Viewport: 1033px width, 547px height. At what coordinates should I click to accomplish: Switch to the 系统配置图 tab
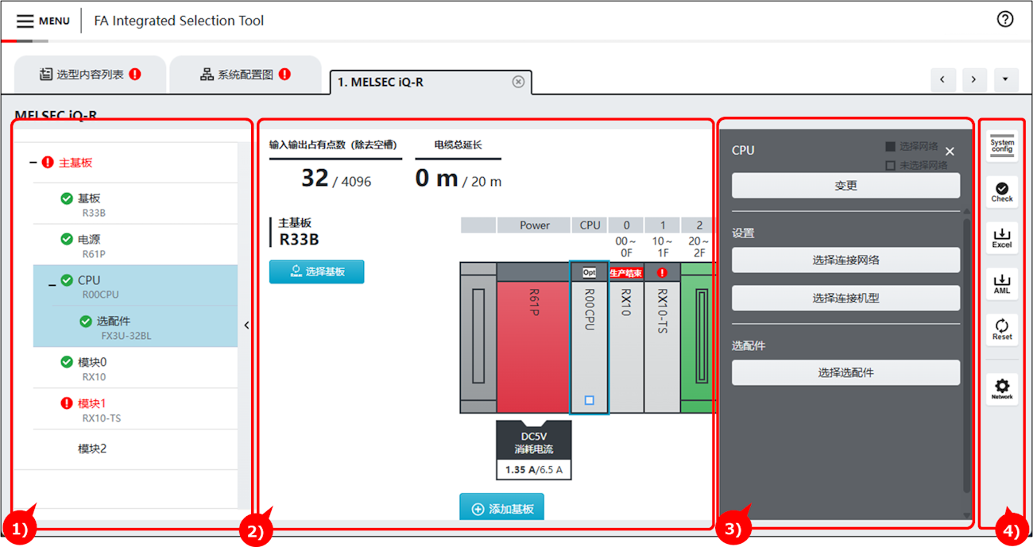pos(245,75)
